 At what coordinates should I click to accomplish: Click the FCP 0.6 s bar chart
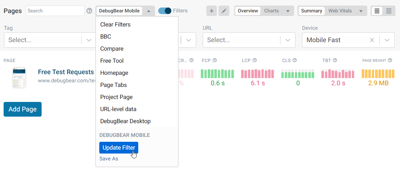click(218, 74)
